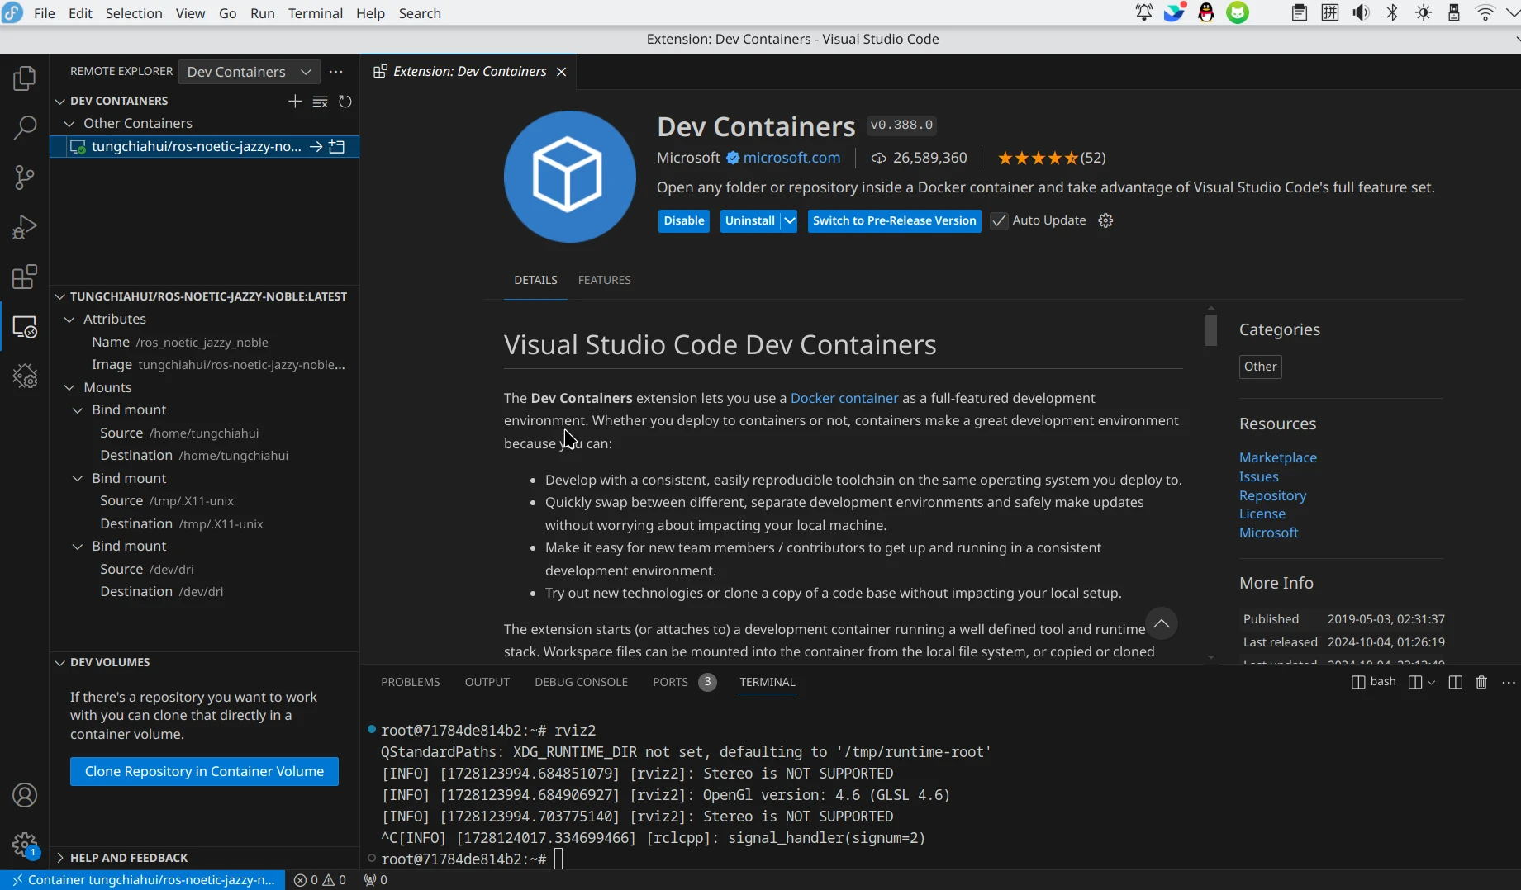Click the Refresh icon in Dev Containers header
The width and height of the screenshot is (1521, 890).
point(345,101)
